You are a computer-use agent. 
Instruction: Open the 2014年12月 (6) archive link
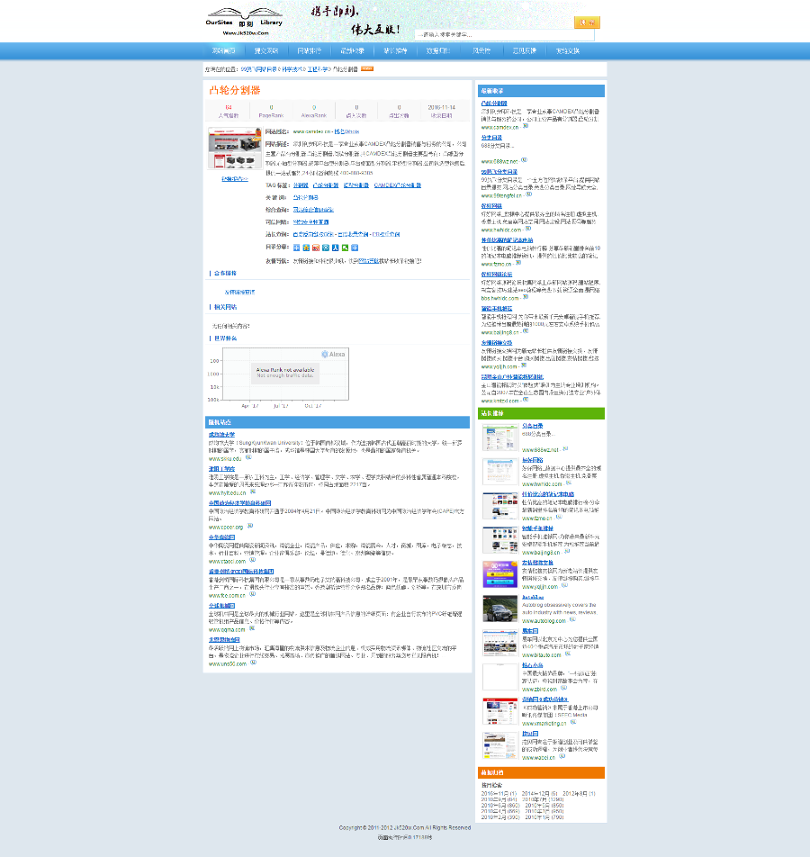pos(539,793)
